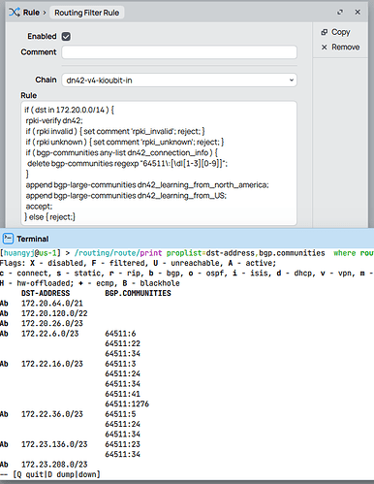Toggle the Enabled checkbox
This screenshot has height=484, width=374.
pyautogui.click(x=66, y=36)
